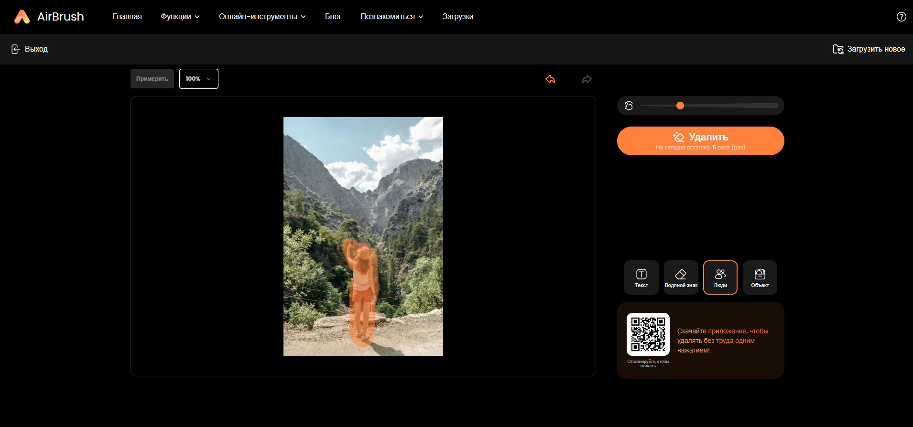Open the Загрузки page
913x427 pixels.
(x=458, y=17)
